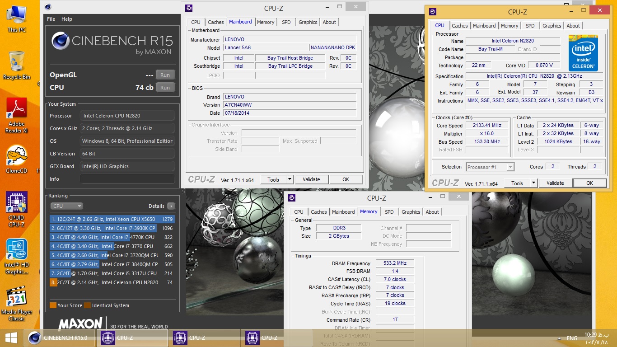Click the Info input field in Cinebench
This screenshot has height=347, width=617.
(127, 179)
